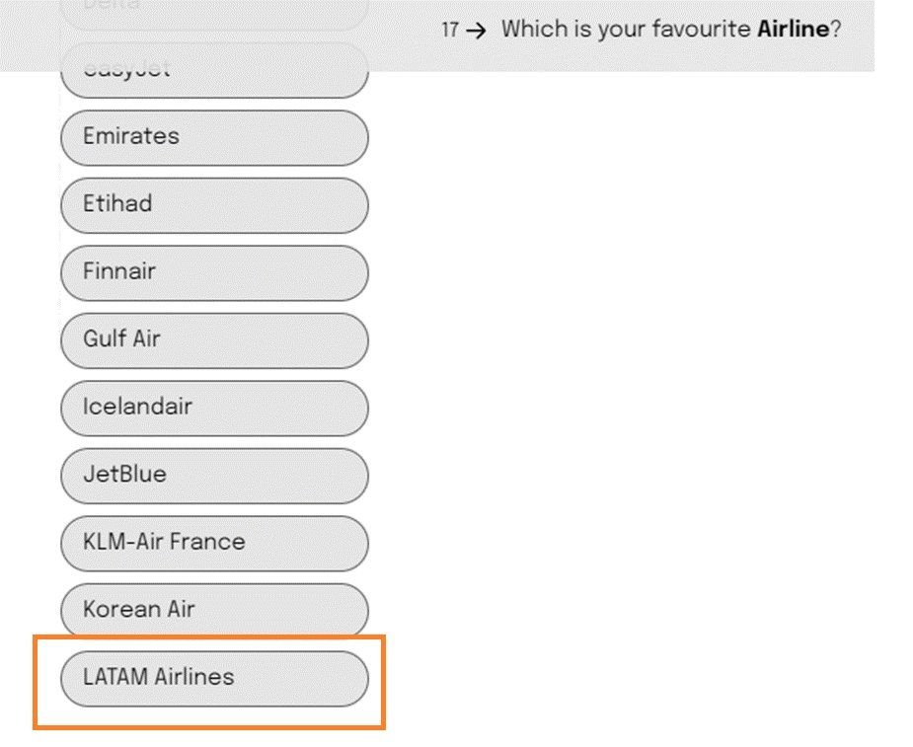The width and height of the screenshot is (913, 747).
Task: Click the Finnair label text
Action: coord(119,271)
